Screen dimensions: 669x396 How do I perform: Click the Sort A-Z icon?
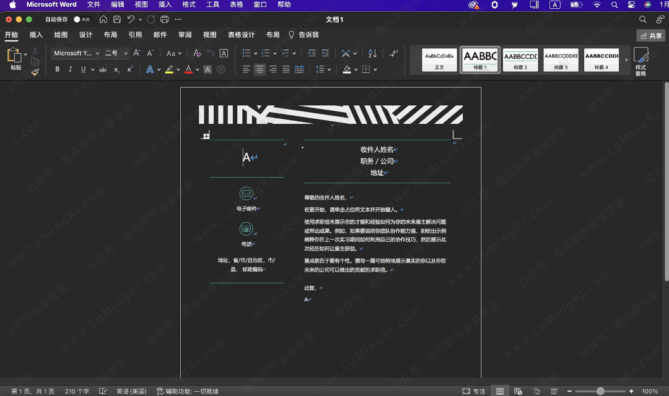click(x=372, y=53)
